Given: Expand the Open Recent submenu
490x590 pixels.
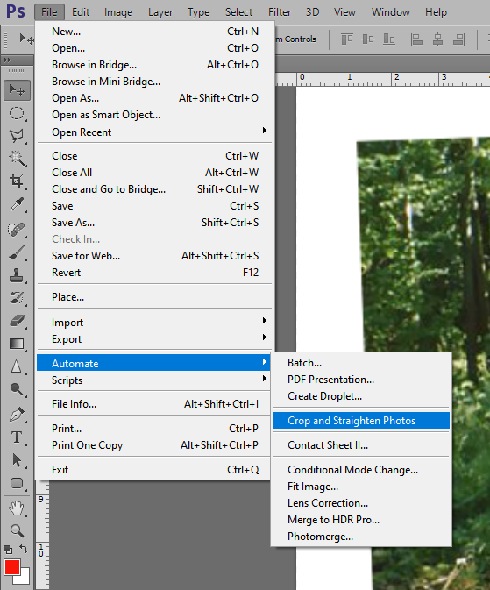Looking at the screenshot, I should (154, 132).
